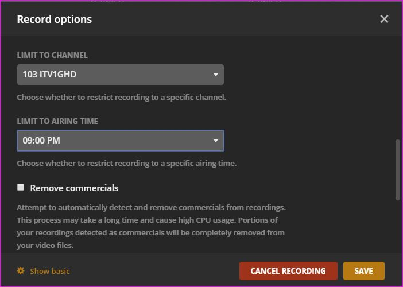Switch to Show basic settings view
403x287 pixels.
(x=49, y=271)
